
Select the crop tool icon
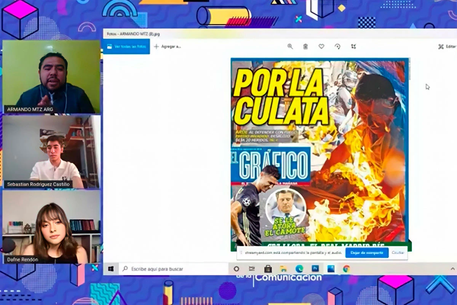[x=353, y=47]
